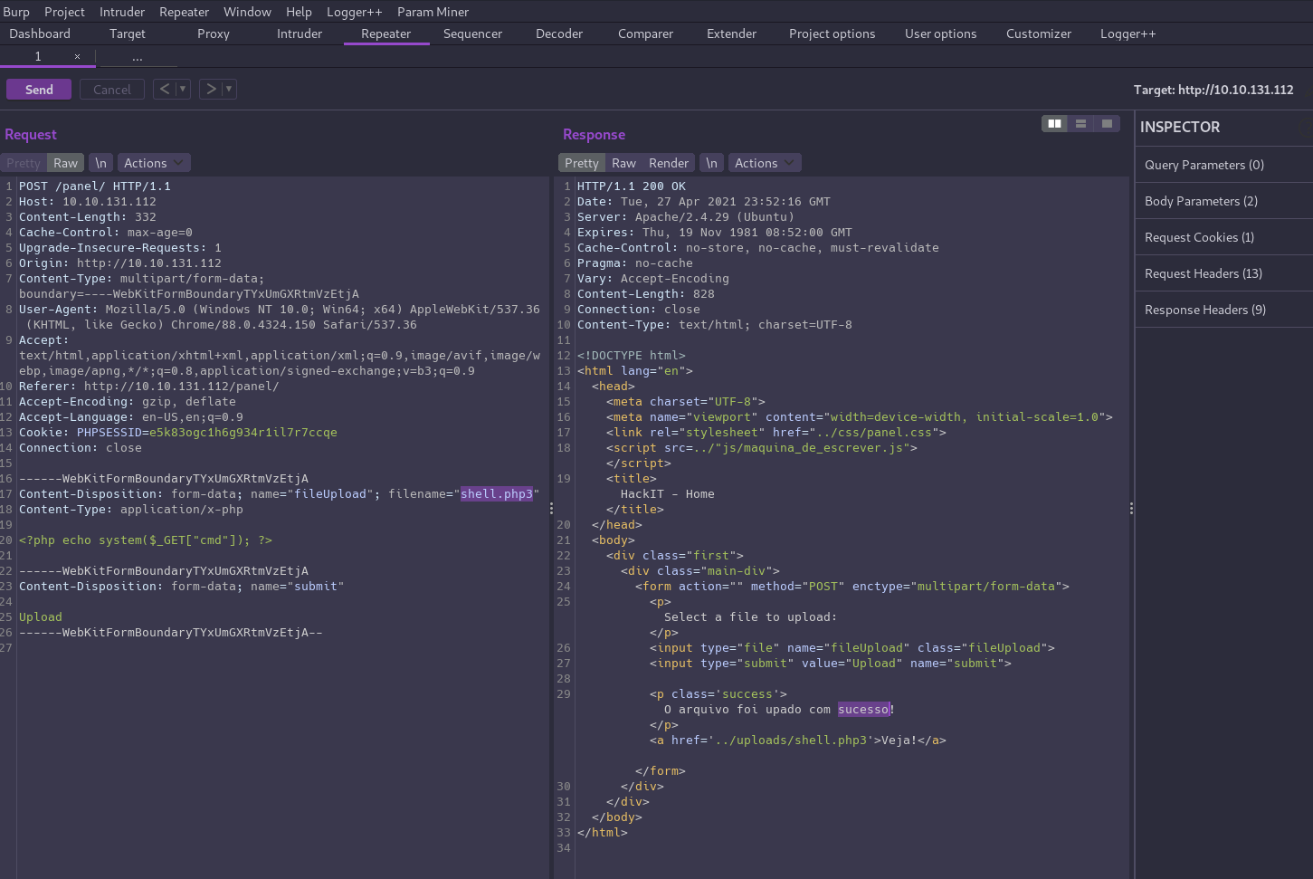Switch to the Customizer tab
This screenshot has width=1313, height=879.
tap(1038, 33)
